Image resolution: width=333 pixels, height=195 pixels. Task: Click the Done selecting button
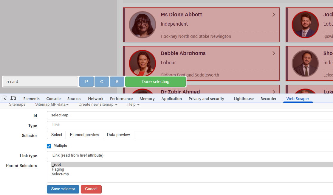click(155, 81)
